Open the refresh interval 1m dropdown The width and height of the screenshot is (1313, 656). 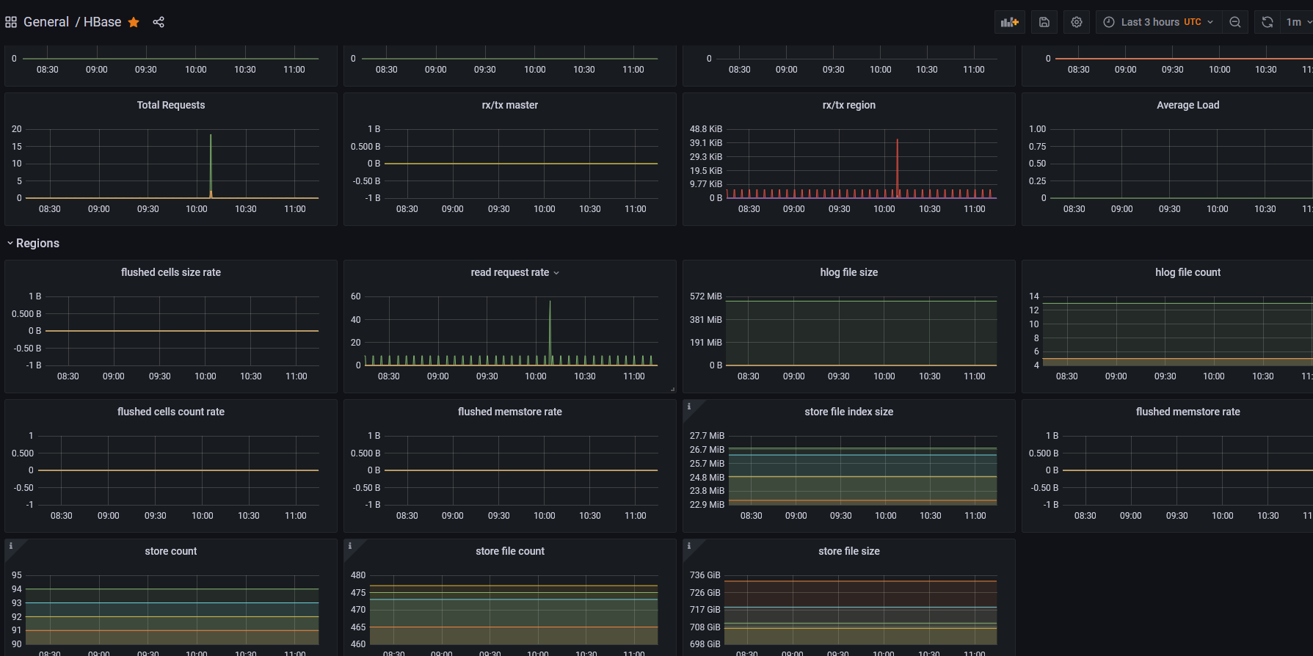tap(1298, 22)
